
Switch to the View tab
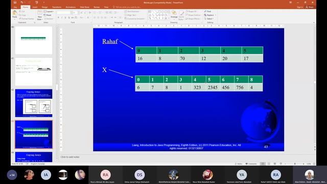[106, 7]
